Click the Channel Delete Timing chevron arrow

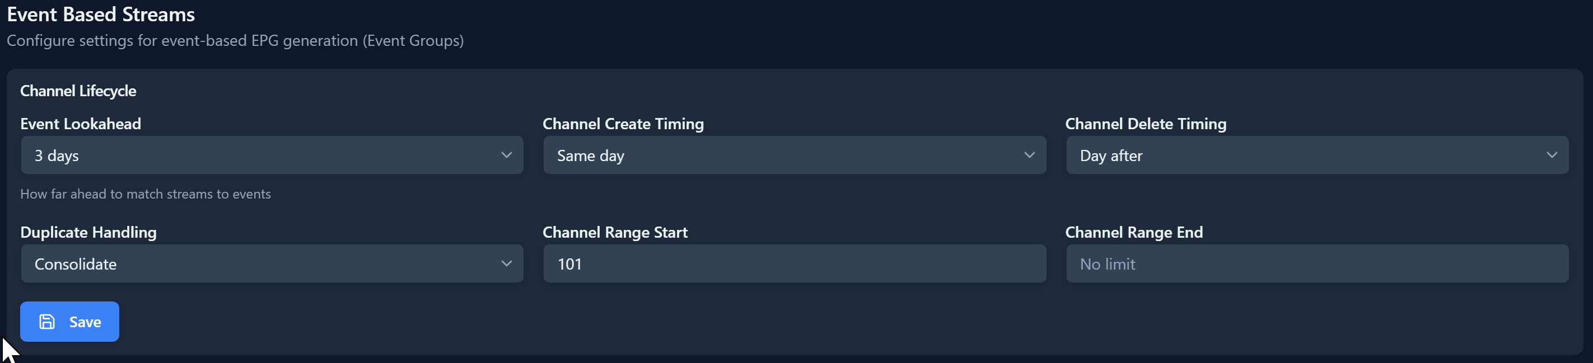pos(1552,155)
